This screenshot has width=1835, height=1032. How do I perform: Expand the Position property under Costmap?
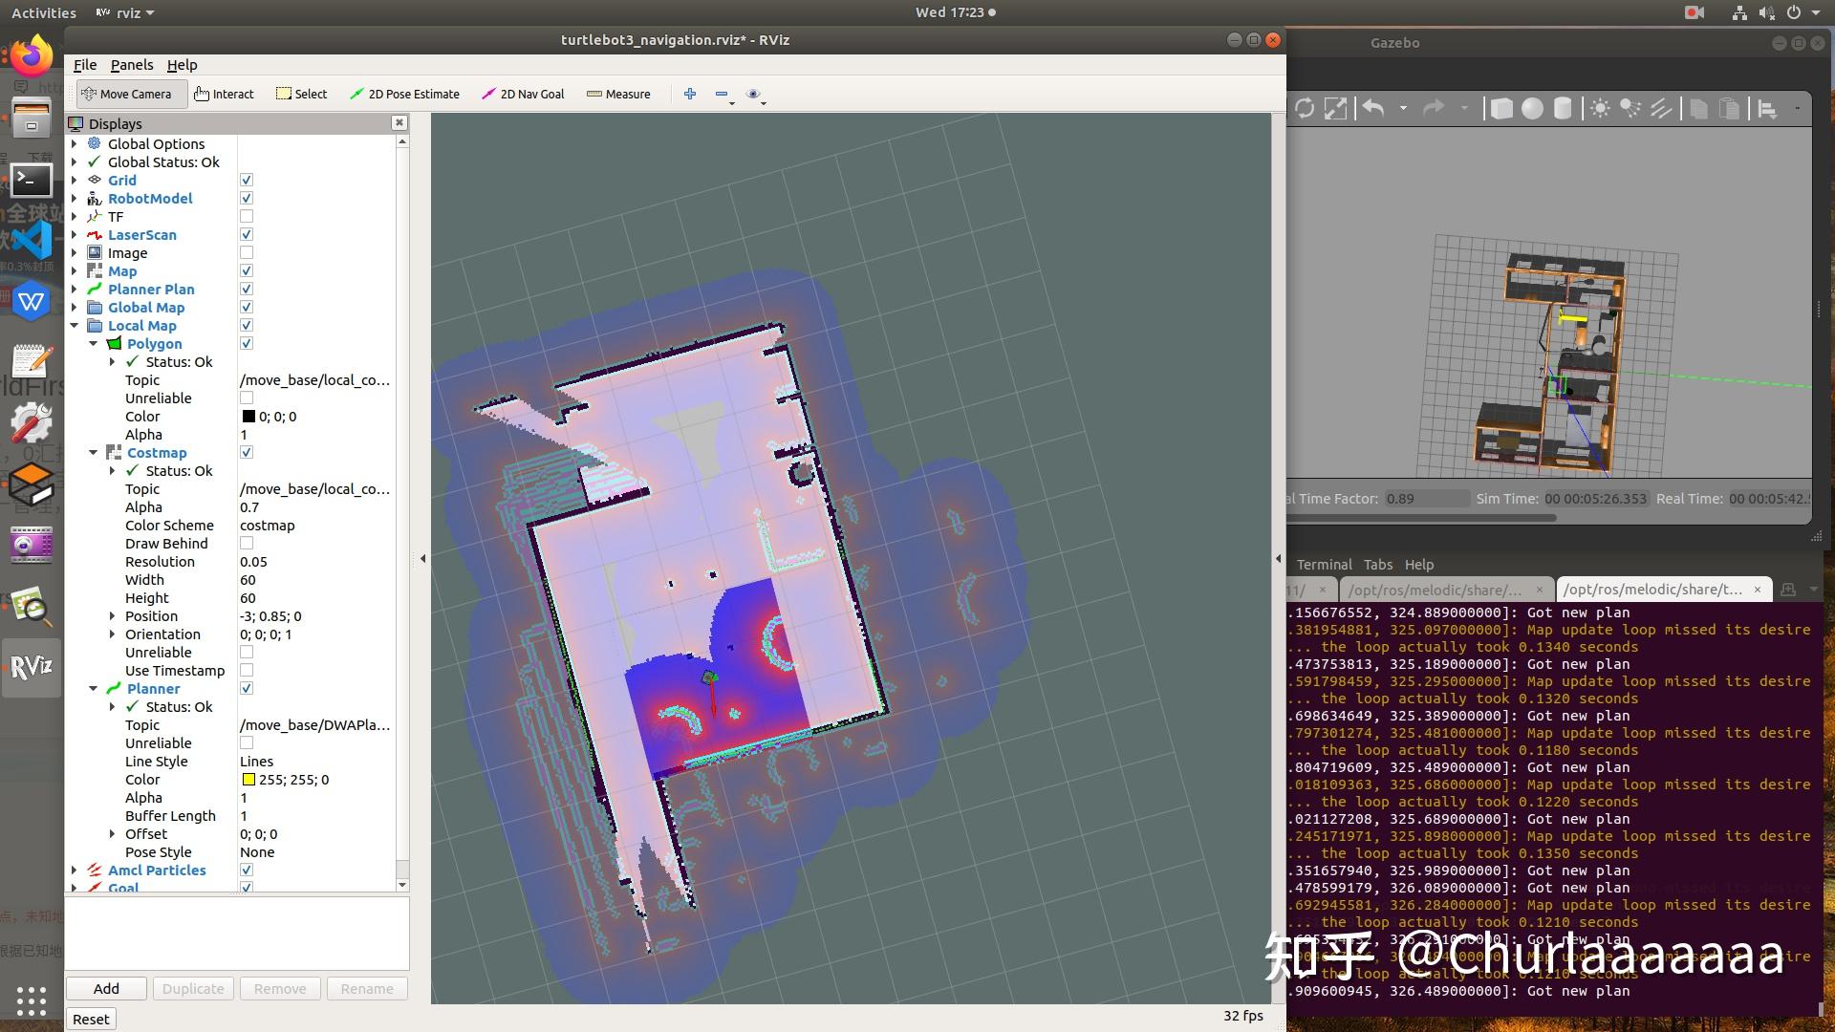pos(113,616)
